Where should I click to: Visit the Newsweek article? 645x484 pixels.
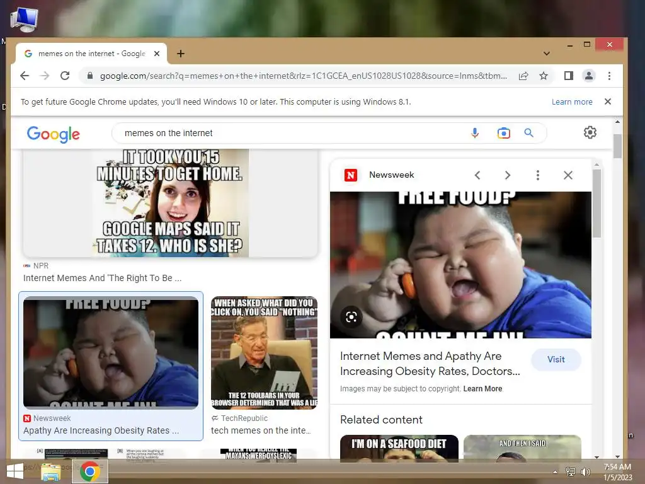click(556, 359)
